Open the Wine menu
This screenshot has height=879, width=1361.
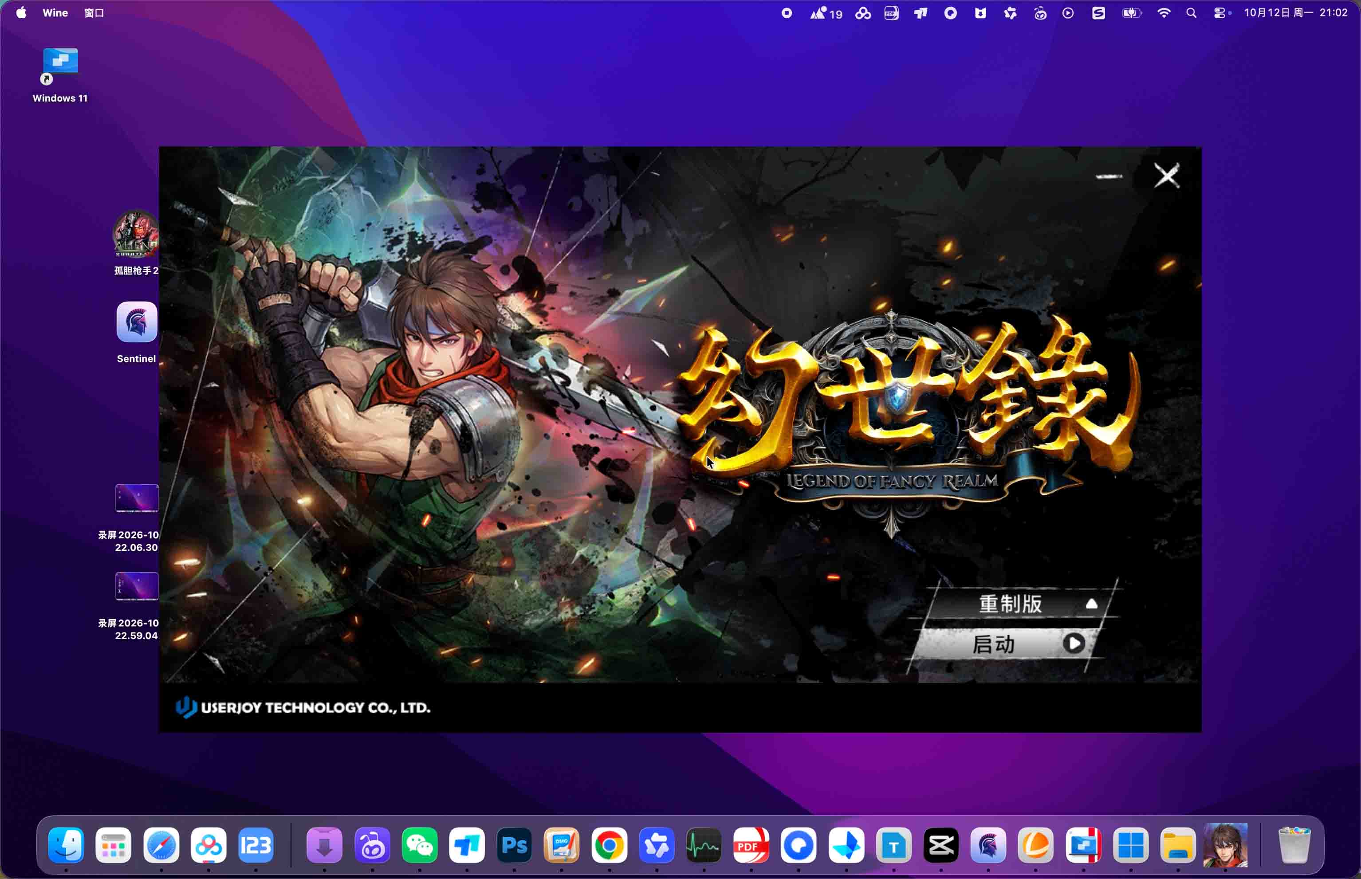pos(55,12)
